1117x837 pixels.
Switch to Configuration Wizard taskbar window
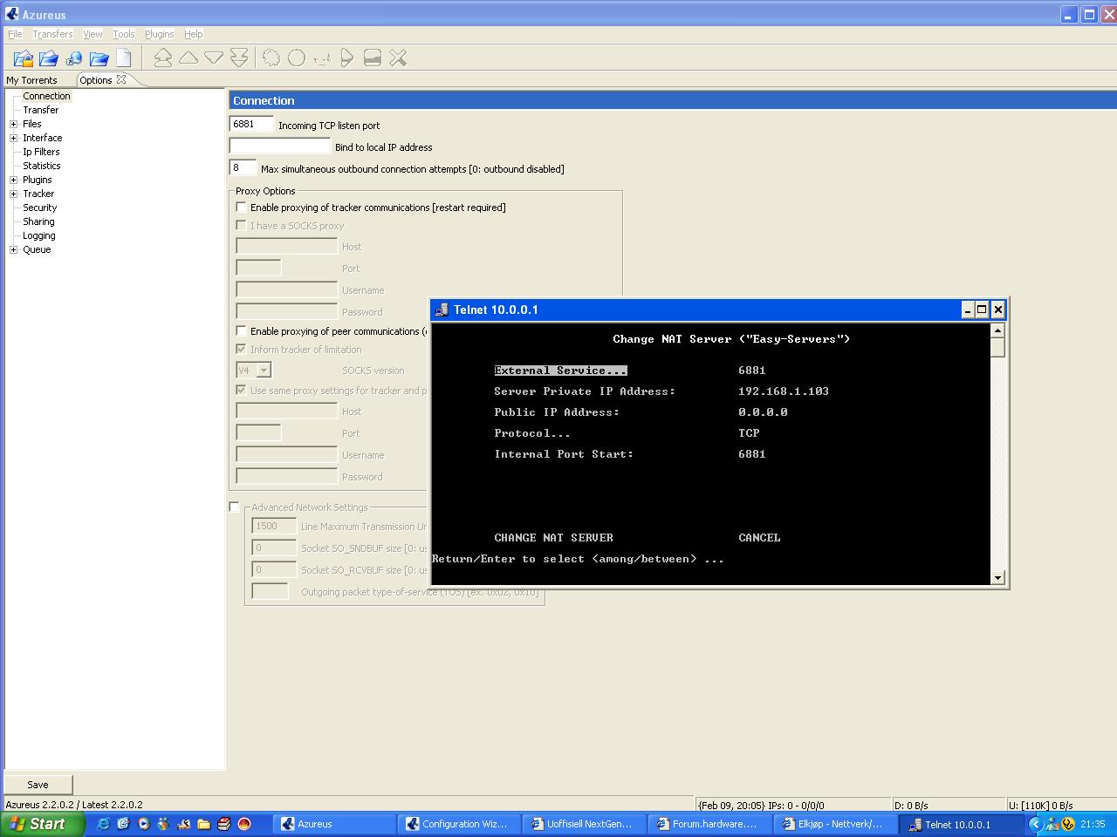coord(459,824)
